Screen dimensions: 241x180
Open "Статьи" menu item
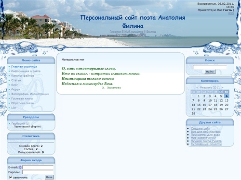16,80
